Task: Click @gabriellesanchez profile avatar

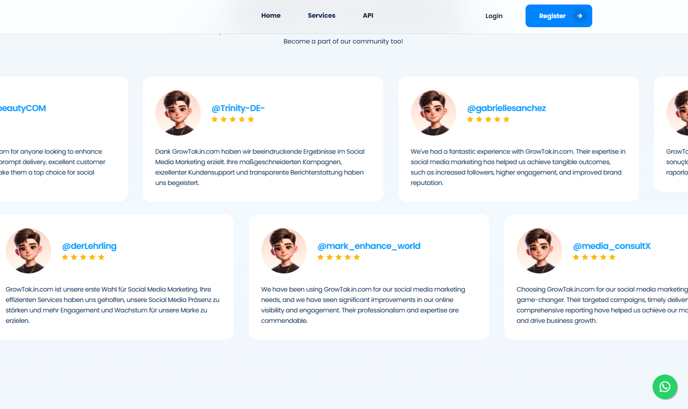Action: click(433, 113)
